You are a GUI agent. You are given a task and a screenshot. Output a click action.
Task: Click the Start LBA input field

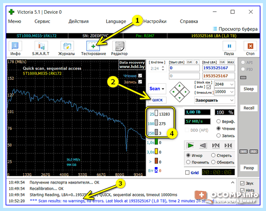coord(184,68)
